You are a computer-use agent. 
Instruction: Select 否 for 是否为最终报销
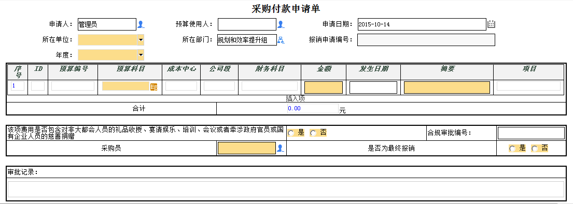(535, 149)
